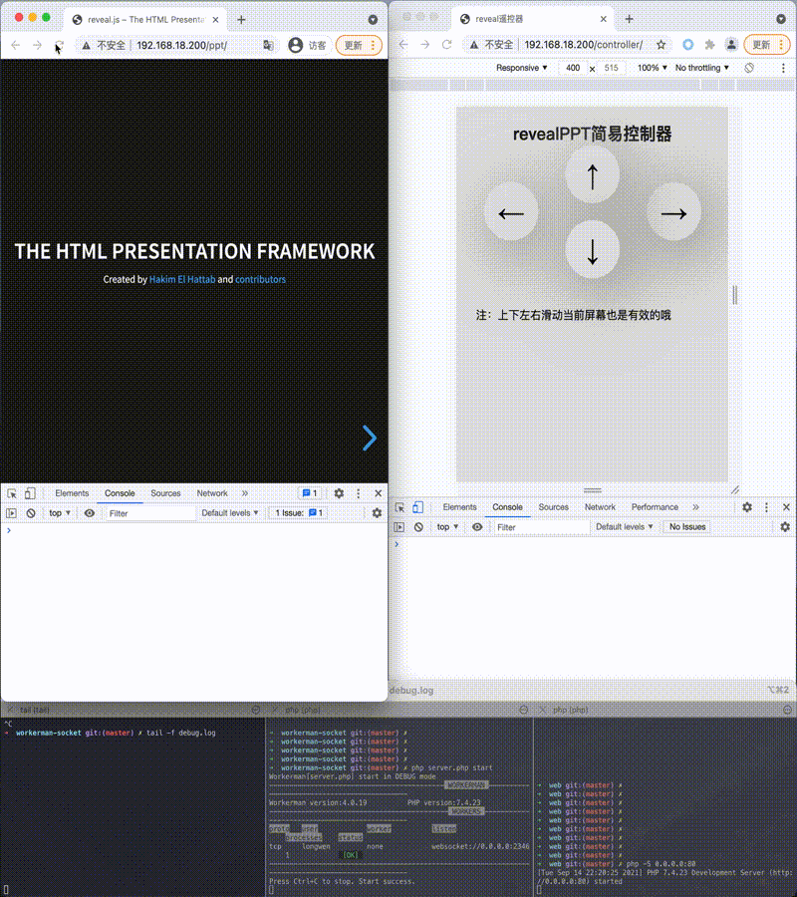Toggle device toolbar in right DevTools
This screenshot has width=797, height=897.
point(418,507)
